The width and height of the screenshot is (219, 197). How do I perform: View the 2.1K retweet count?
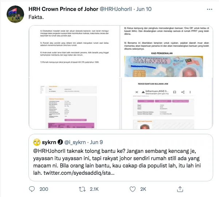[94, 189]
